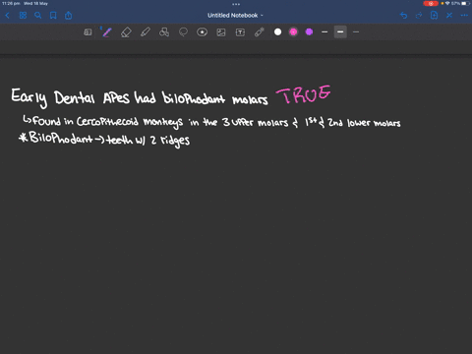Select the Text box tool
Screen dimensions: 472x354
[x=240, y=32]
